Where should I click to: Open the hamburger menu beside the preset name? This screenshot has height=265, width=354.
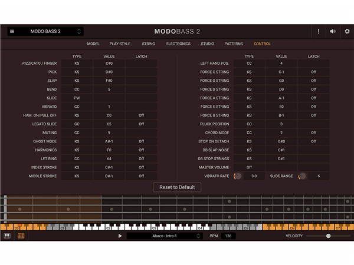click(12, 31)
